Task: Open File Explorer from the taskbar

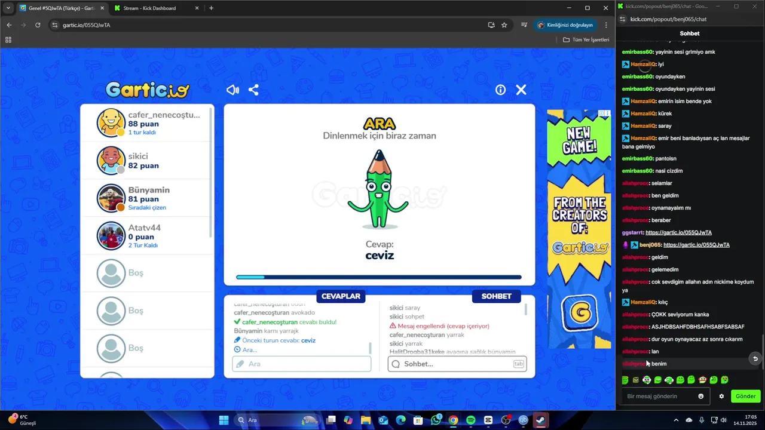Action: (x=365, y=420)
